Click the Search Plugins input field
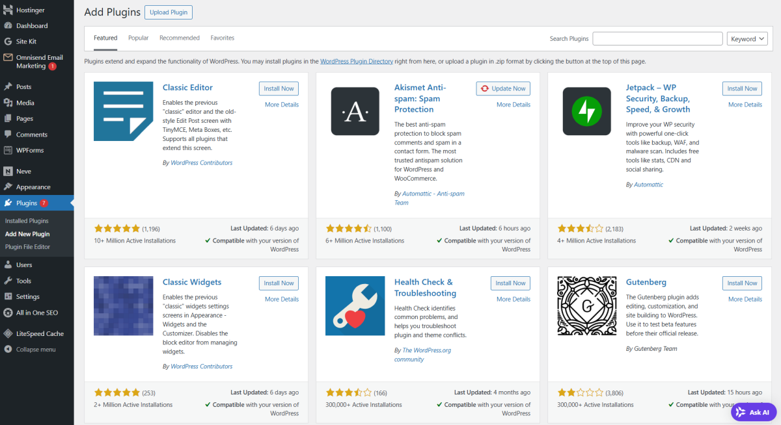781x425 pixels. tap(657, 39)
